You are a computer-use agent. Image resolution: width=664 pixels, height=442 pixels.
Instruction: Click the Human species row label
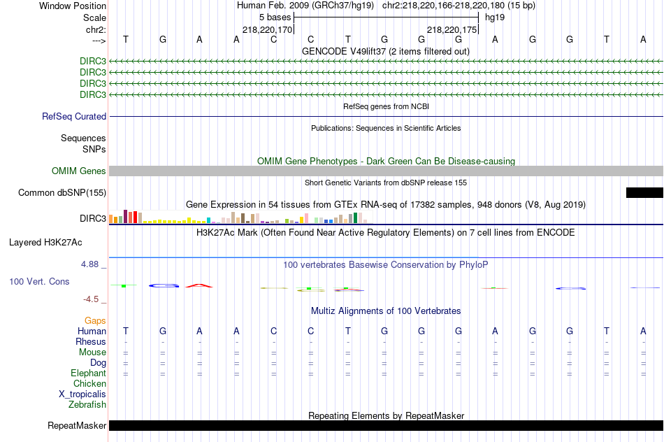click(92, 331)
